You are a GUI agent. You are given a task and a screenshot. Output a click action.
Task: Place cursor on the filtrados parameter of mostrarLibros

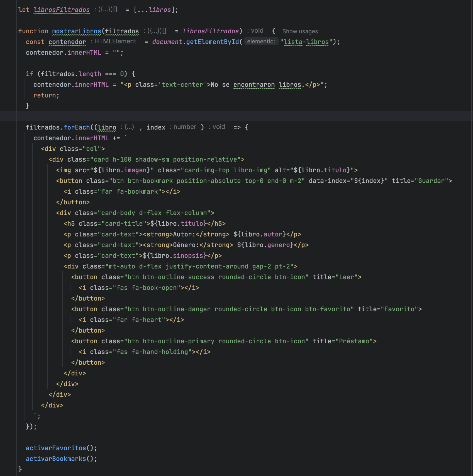[122, 31]
